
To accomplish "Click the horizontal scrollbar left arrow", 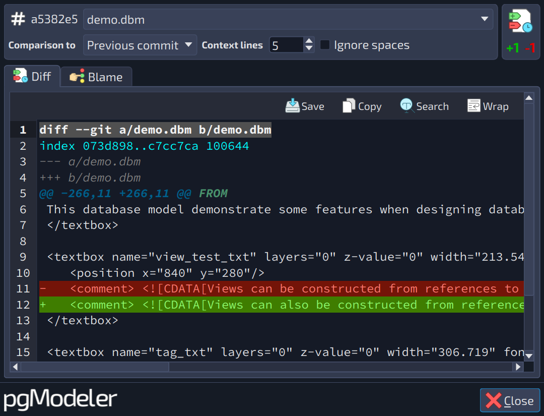I will 15,367.
